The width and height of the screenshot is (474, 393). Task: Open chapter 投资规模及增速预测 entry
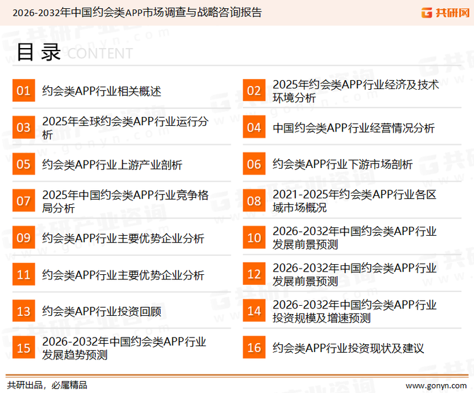coord(355,311)
